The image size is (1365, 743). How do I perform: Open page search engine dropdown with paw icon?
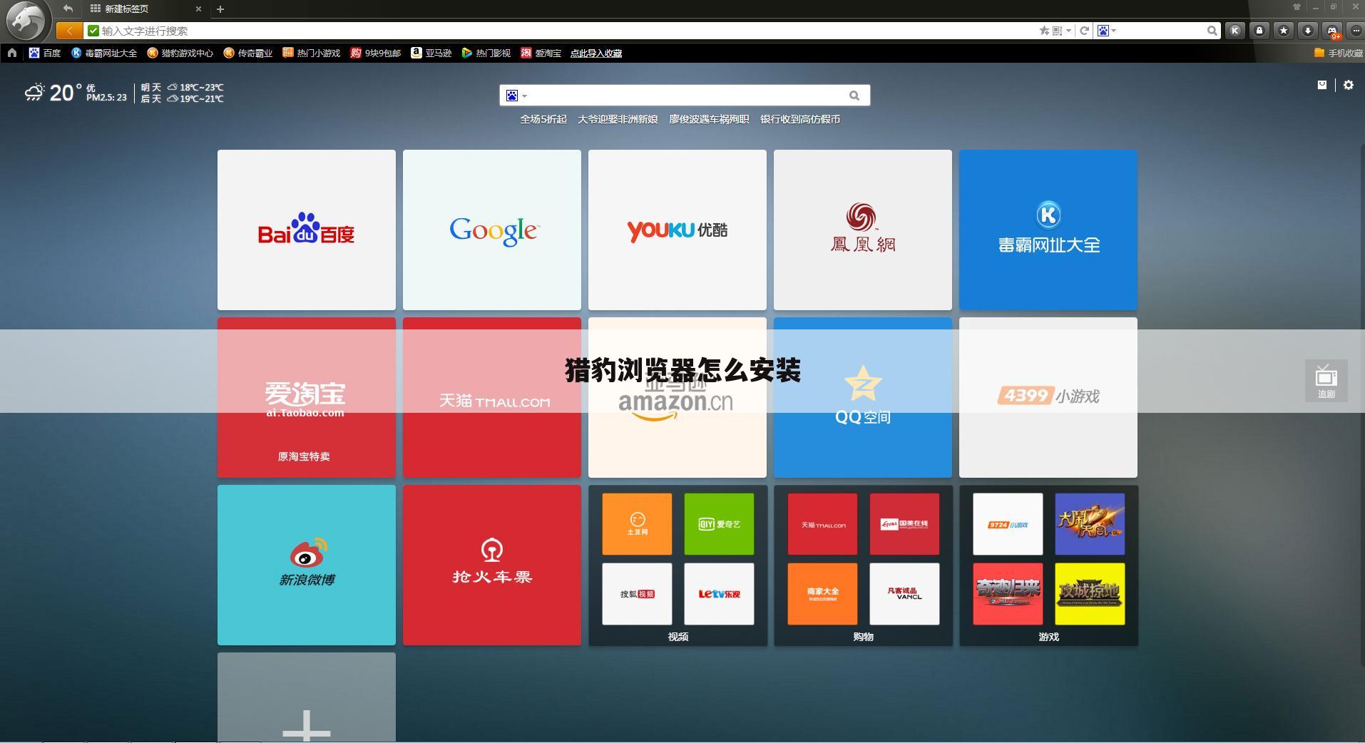[516, 96]
